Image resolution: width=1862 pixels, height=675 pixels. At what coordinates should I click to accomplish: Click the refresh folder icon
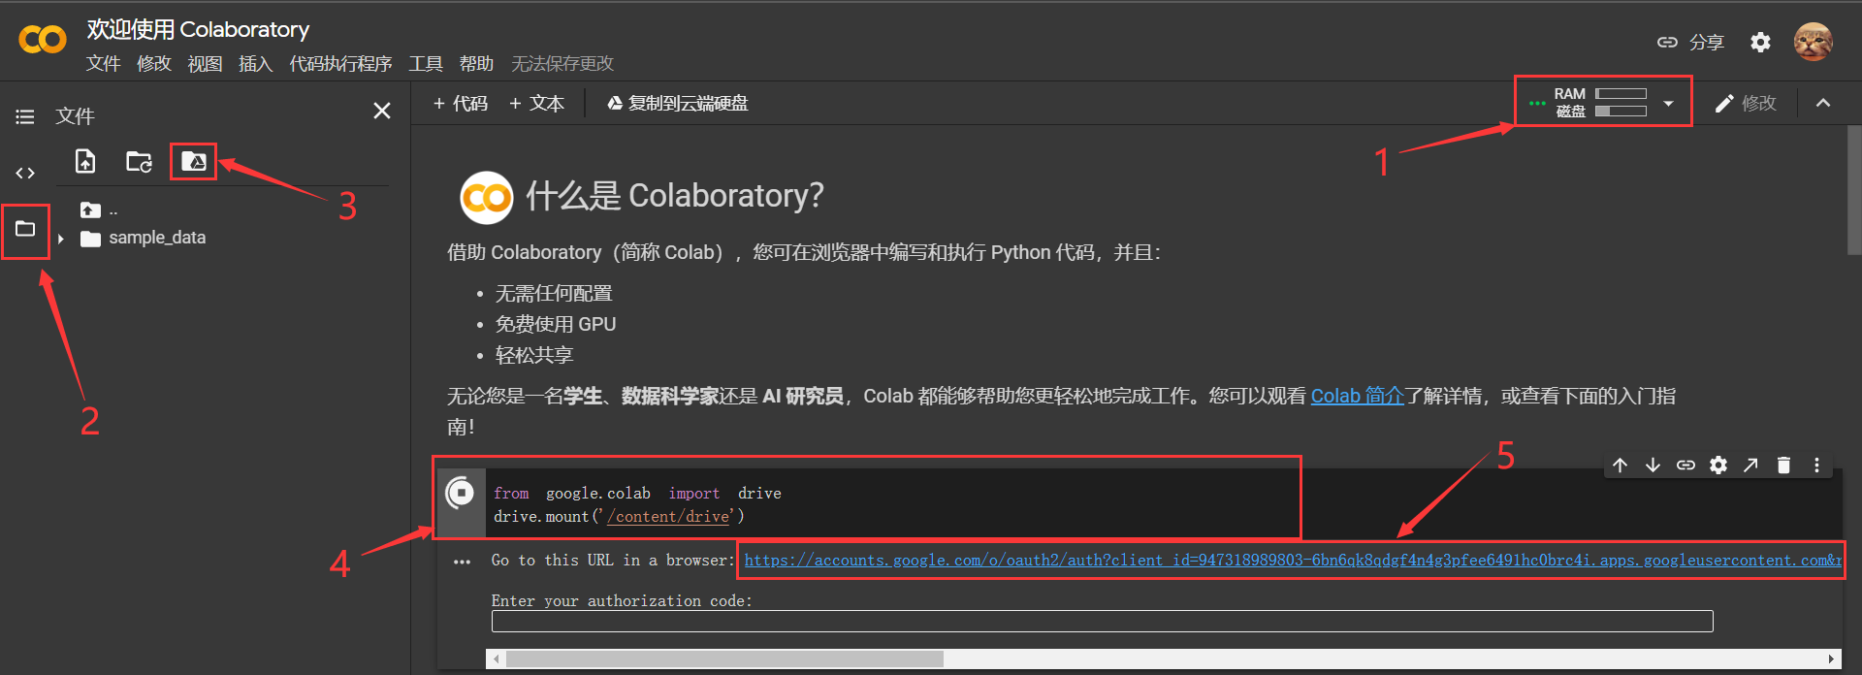pyautogui.click(x=139, y=161)
